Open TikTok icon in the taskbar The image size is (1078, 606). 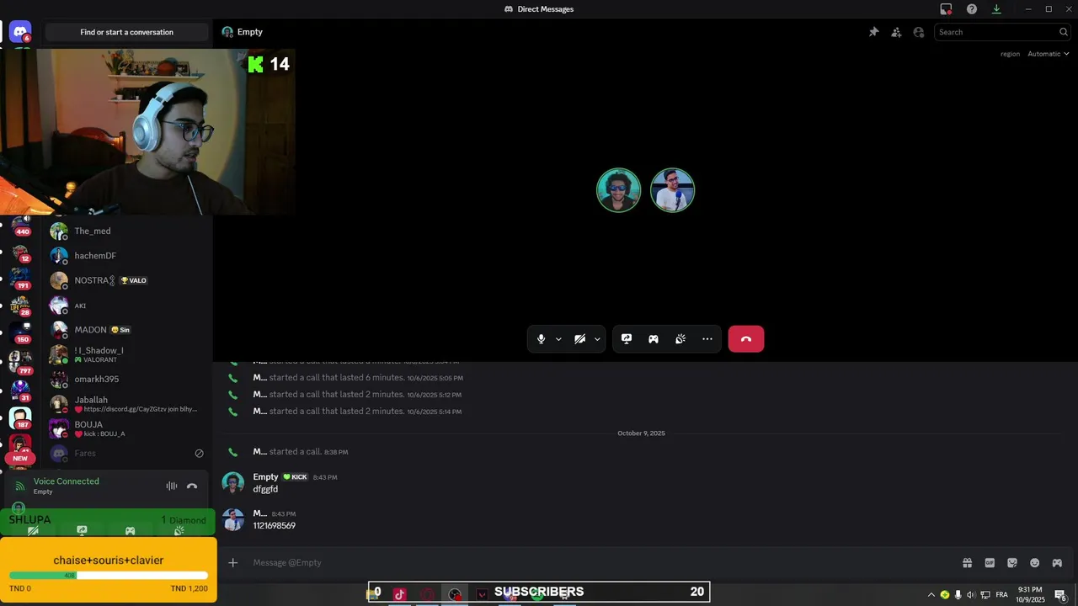click(399, 594)
